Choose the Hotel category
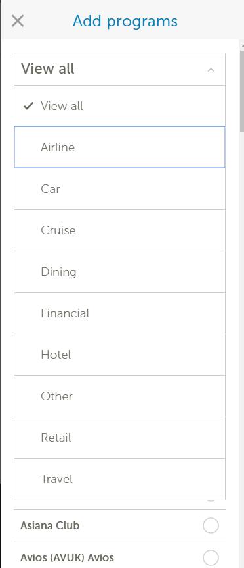This screenshot has width=244, height=568. (x=119, y=355)
